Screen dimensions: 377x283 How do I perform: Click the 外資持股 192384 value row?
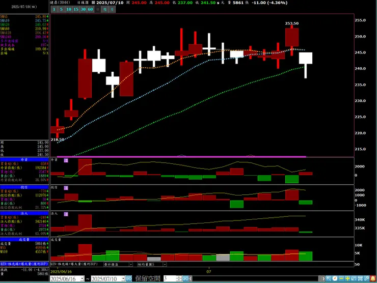(x=24, y=167)
